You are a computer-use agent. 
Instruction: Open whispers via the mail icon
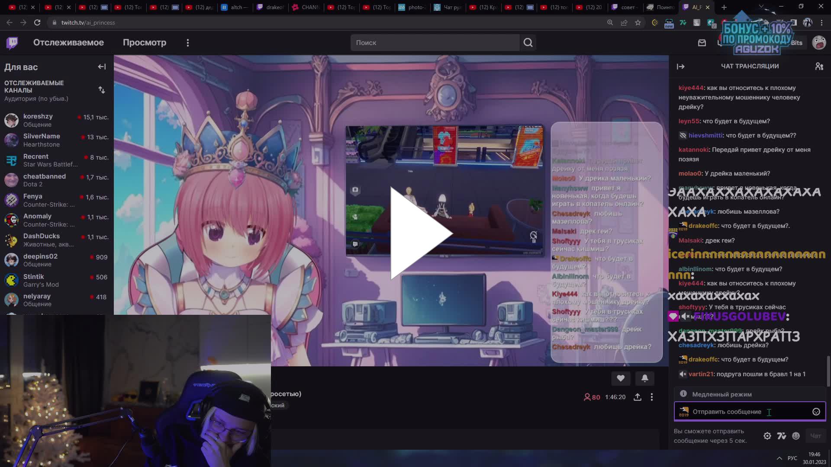coord(702,43)
